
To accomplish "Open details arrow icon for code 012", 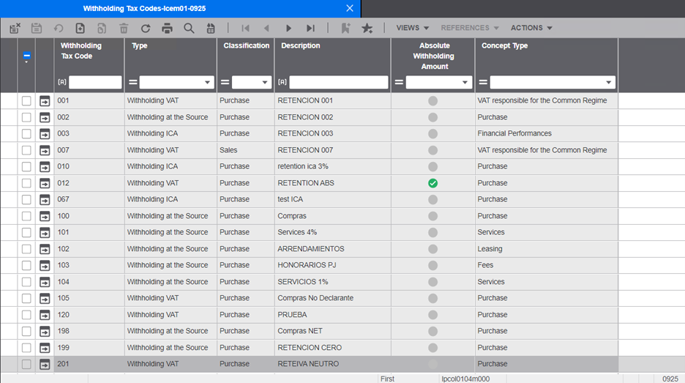I will pos(45,183).
